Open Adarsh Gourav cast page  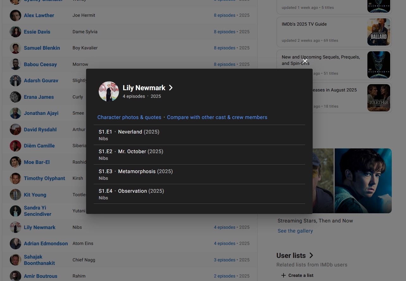[41, 80]
